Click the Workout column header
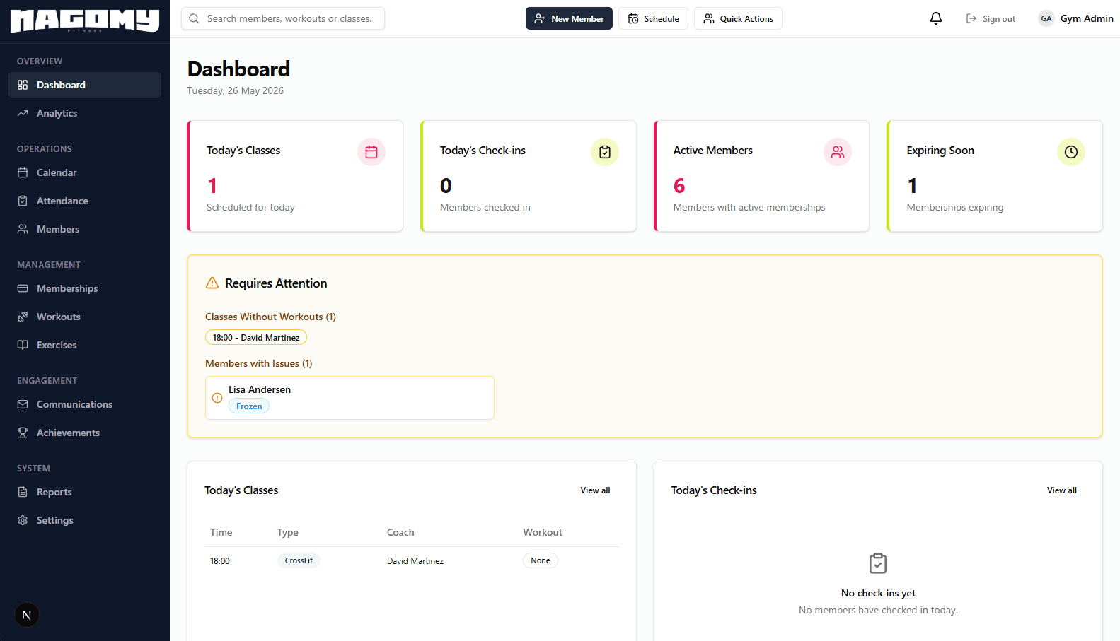The height and width of the screenshot is (641, 1120). 543,532
